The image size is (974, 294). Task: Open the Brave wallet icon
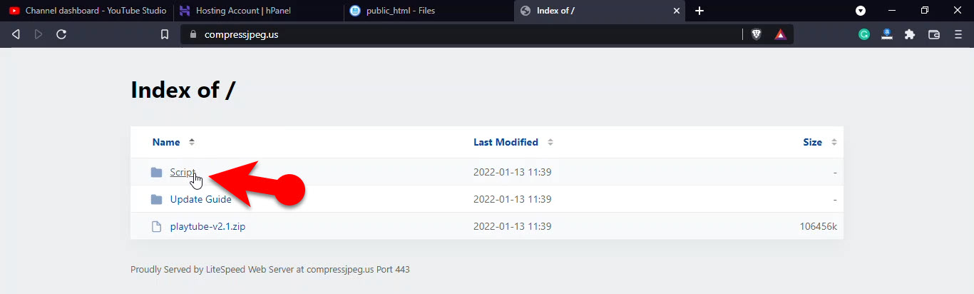tap(934, 34)
